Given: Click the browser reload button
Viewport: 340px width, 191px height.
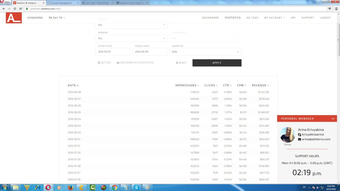Looking at the screenshot, I should click(15, 9).
